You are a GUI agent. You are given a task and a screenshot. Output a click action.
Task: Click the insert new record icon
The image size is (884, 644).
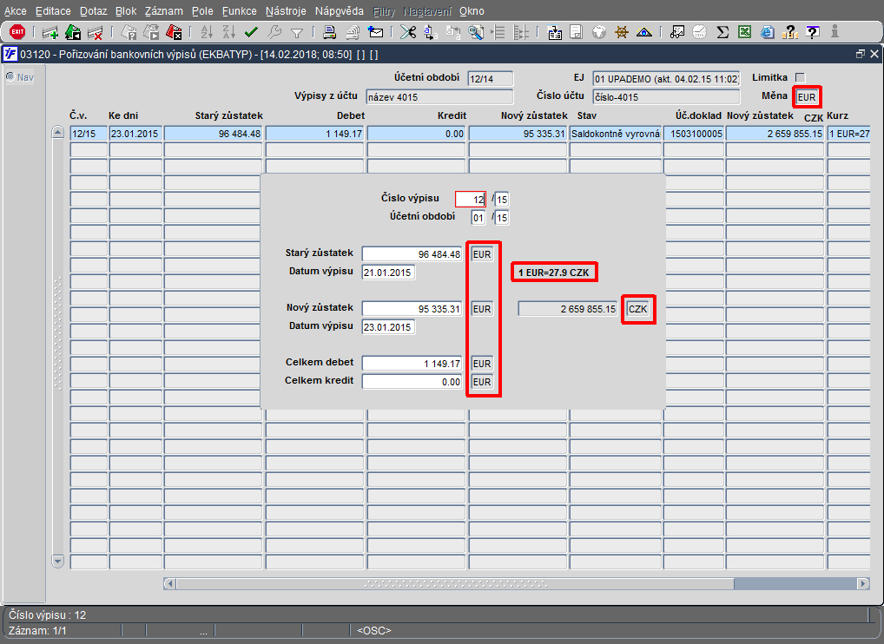coord(50,33)
